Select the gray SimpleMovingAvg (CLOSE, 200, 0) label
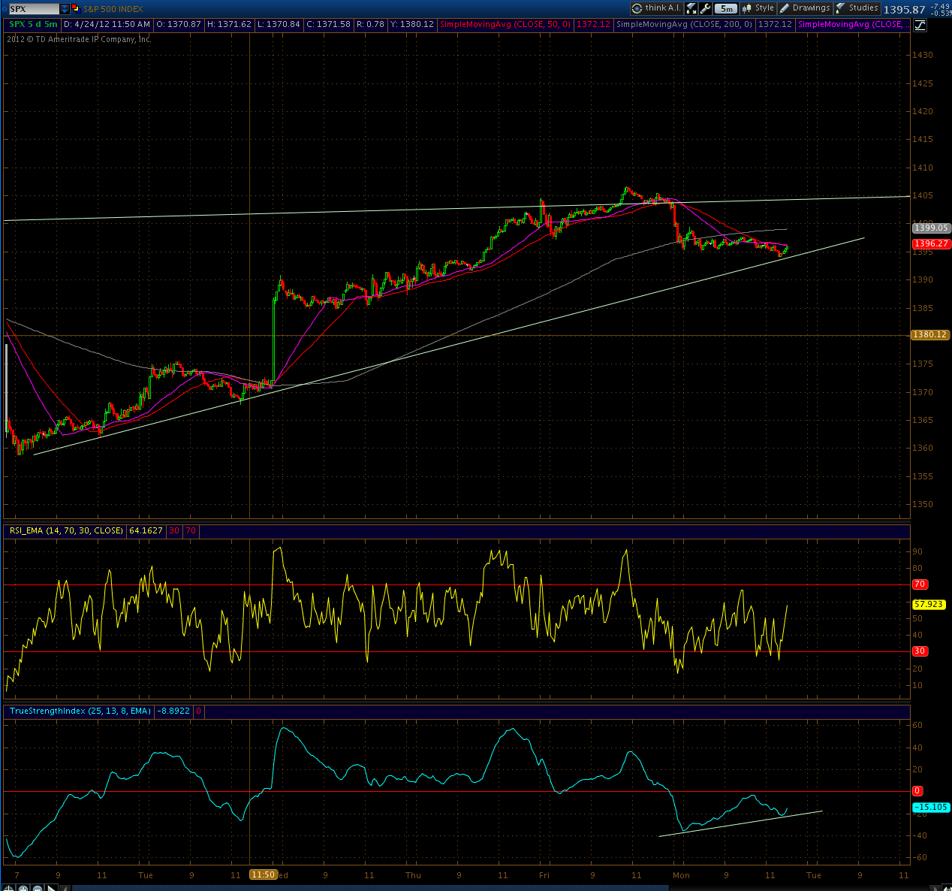Viewport: 952px width, 891px height. 683,24
